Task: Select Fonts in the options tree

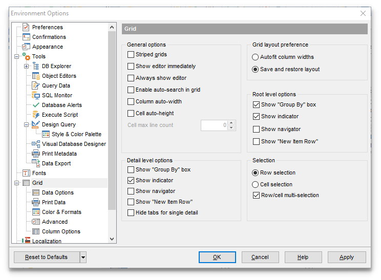Action: click(39, 173)
